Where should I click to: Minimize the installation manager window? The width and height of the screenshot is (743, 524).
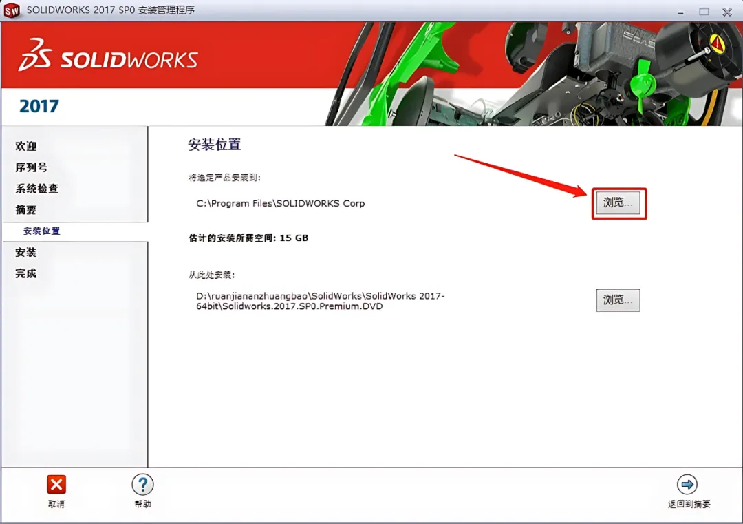[x=680, y=12]
